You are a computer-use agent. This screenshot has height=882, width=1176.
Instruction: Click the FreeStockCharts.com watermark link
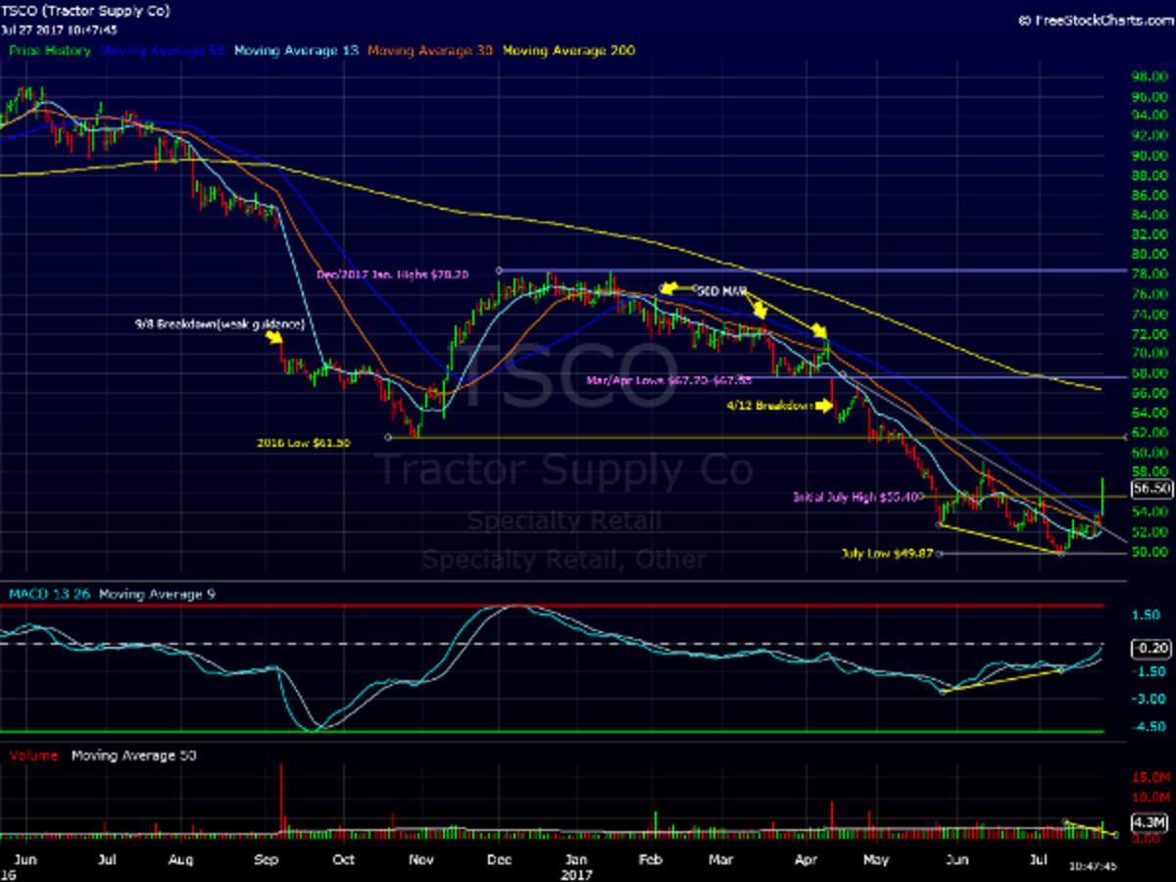point(1096,18)
